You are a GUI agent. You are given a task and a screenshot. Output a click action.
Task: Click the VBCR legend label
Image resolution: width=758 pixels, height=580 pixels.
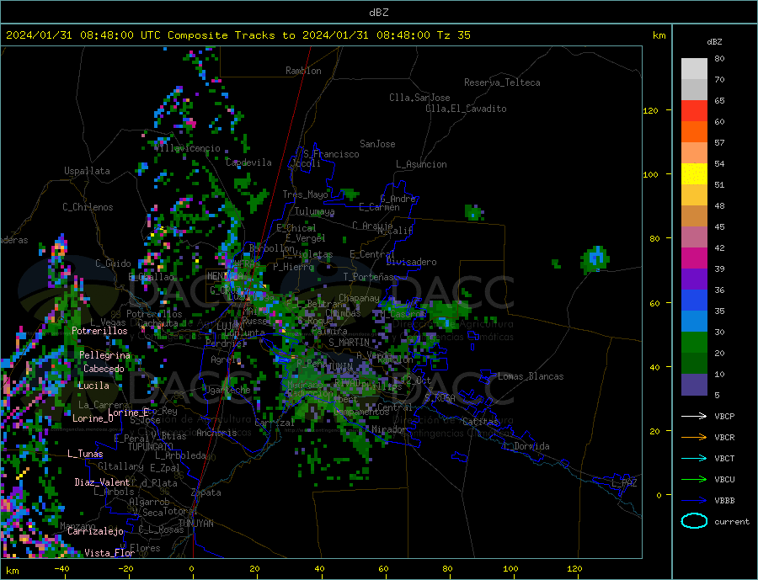(724, 438)
